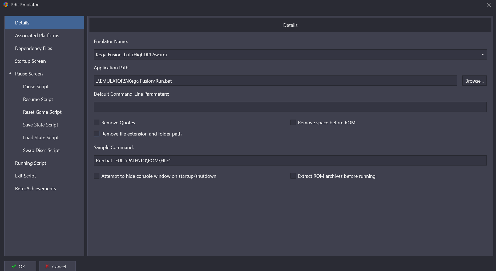Screen dimensions: 496x271
Task: Open the Save State Script page
Action: click(x=41, y=125)
